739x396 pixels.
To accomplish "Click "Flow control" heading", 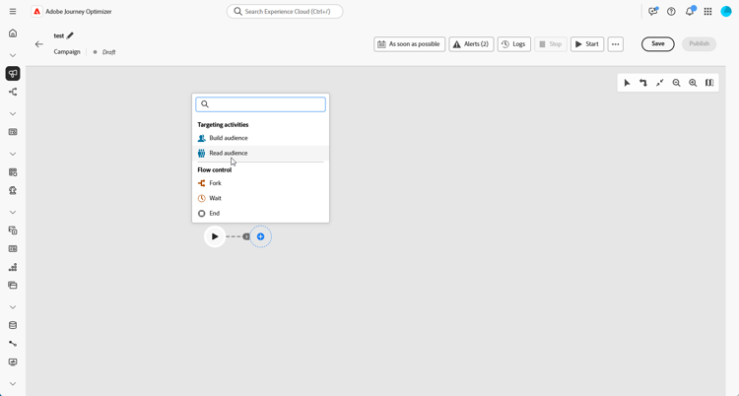I will 215,170.
